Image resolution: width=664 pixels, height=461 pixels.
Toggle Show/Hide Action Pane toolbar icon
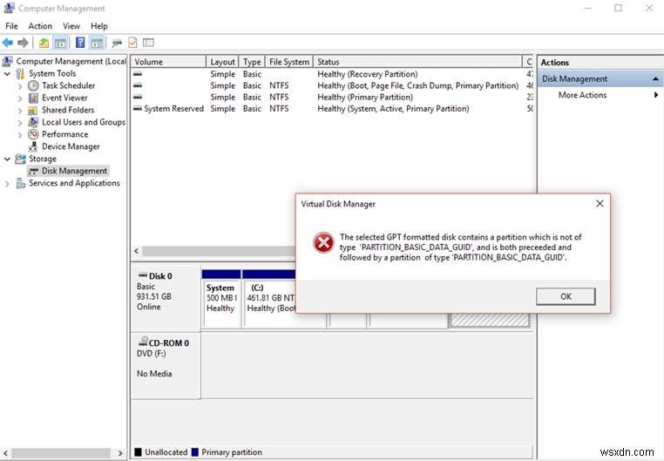tap(97, 43)
